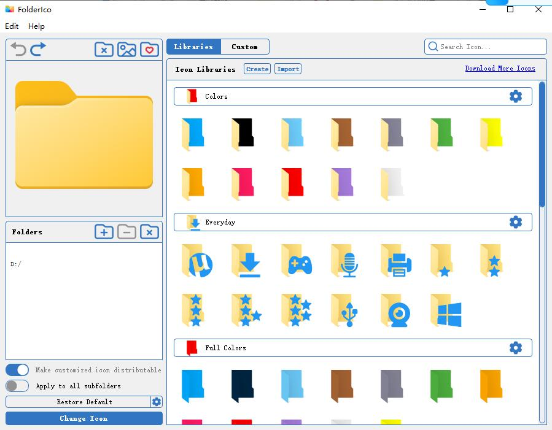Viewport: 552px width, 430px height.
Task: Open the Download More Icons link
Action: 500,69
